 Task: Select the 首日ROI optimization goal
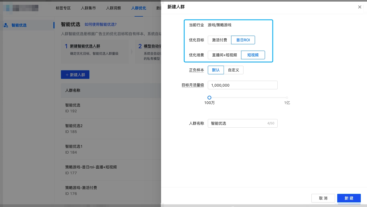tap(243, 40)
